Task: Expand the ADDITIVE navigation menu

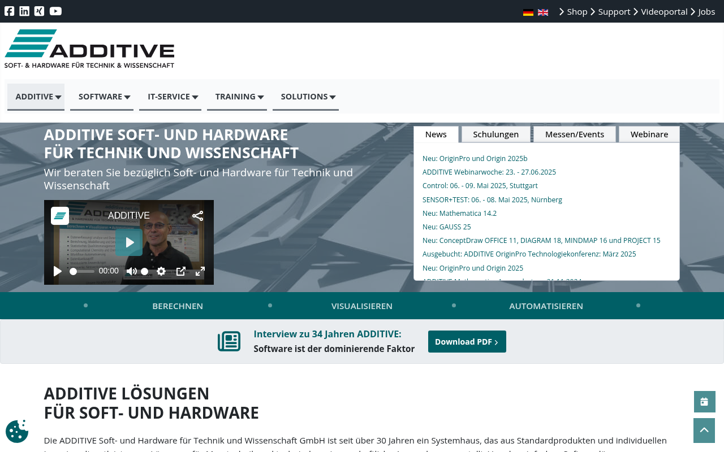Action: click(x=36, y=97)
